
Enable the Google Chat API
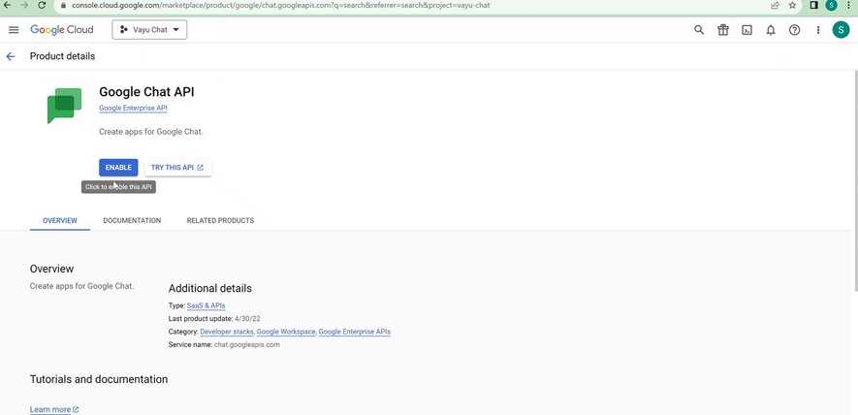point(118,168)
